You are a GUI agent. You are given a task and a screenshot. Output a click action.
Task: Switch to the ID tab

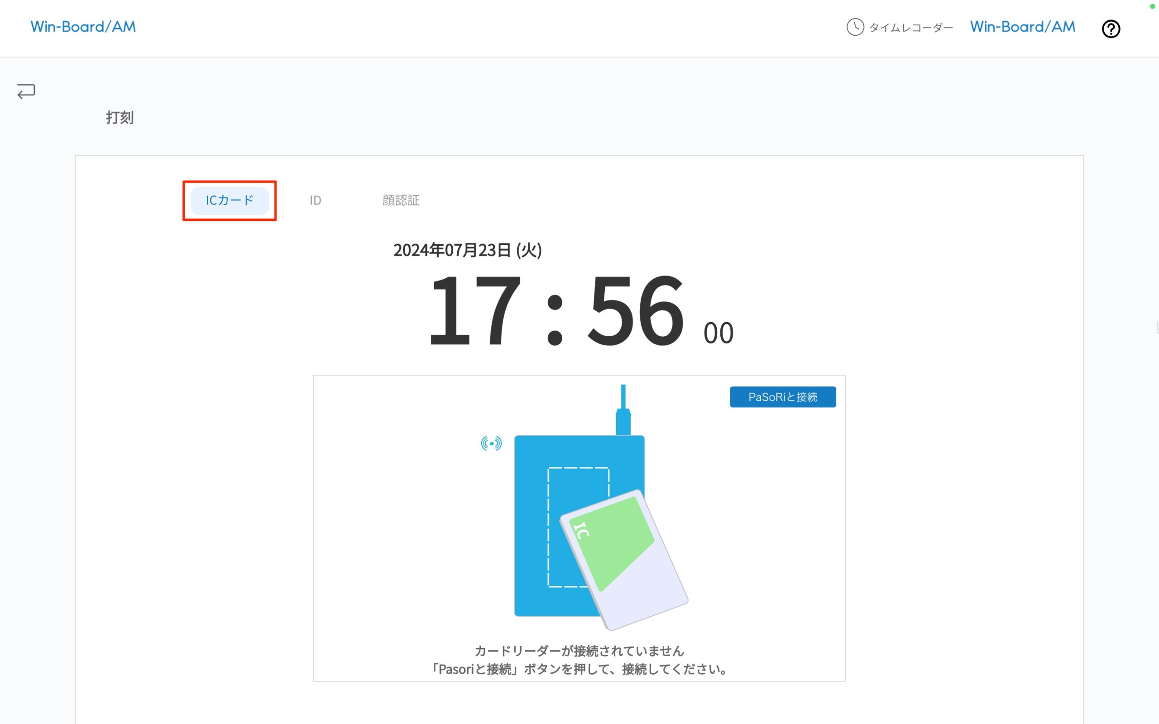[x=315, y=200]
